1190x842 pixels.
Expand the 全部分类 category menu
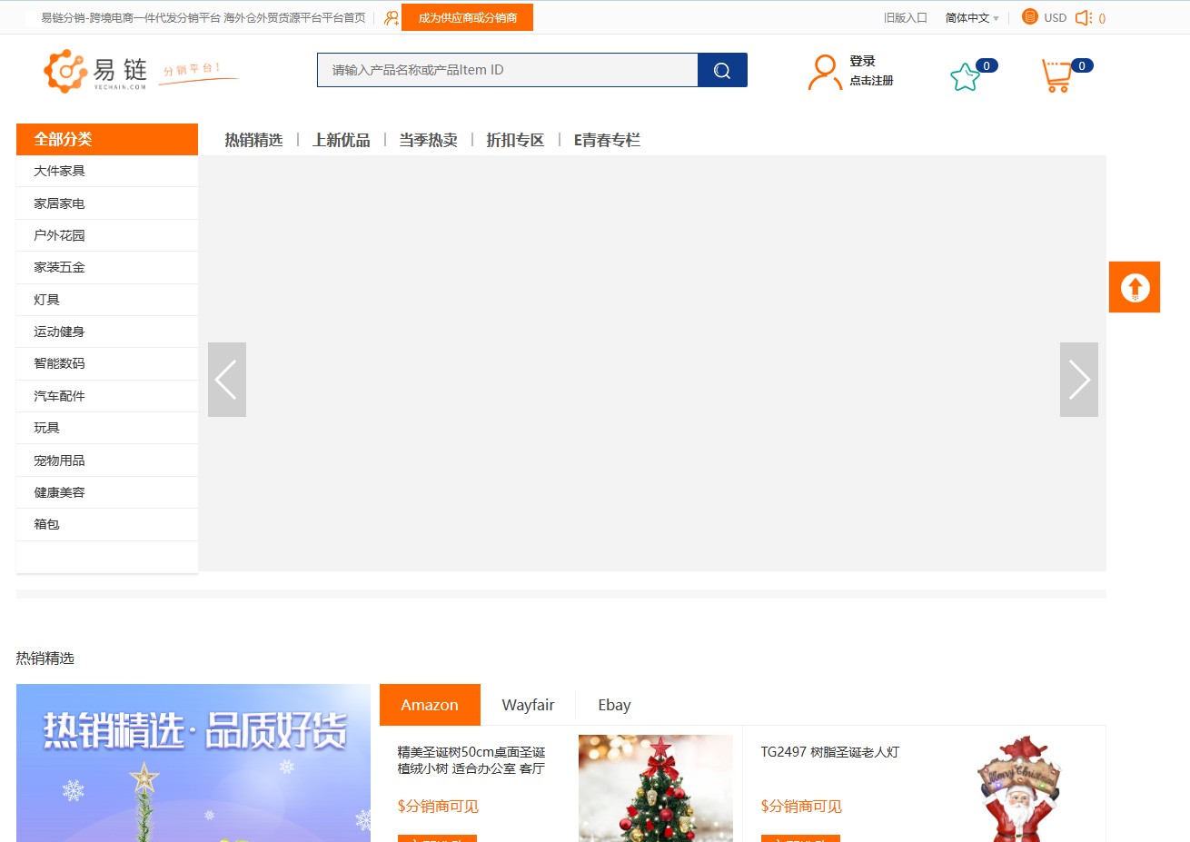point(107,139)
